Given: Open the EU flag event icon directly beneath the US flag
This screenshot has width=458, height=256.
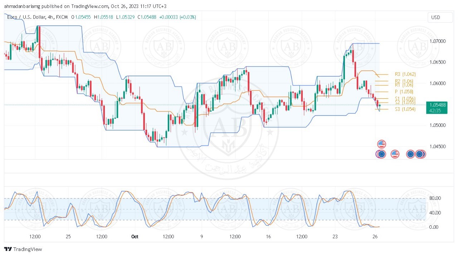Looking at the screenshot, I should click(381, 154).
